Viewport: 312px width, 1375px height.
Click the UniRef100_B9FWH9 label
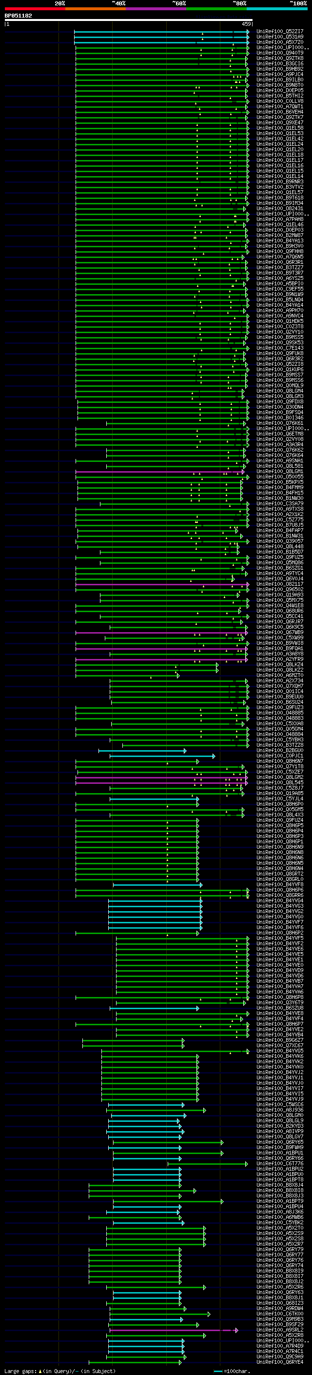(x=280, y=1147)
